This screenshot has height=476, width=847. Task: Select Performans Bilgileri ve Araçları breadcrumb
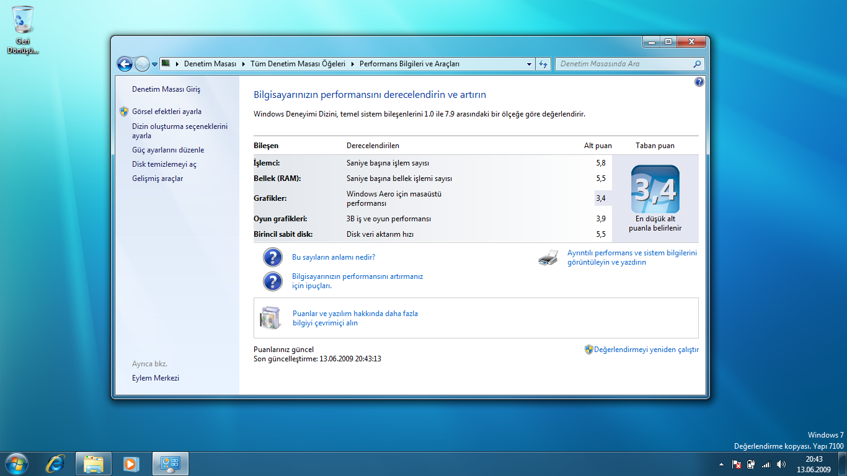(409, 64)
